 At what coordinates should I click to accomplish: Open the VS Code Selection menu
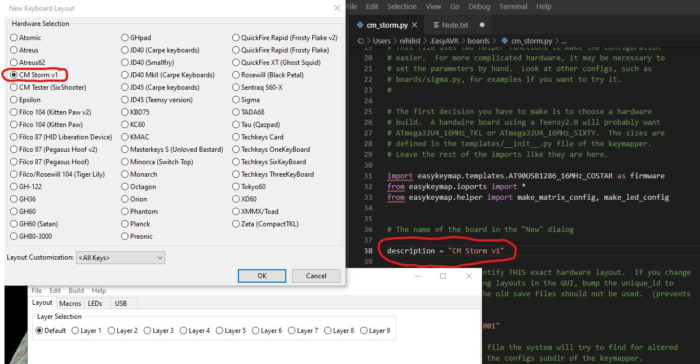402,7
